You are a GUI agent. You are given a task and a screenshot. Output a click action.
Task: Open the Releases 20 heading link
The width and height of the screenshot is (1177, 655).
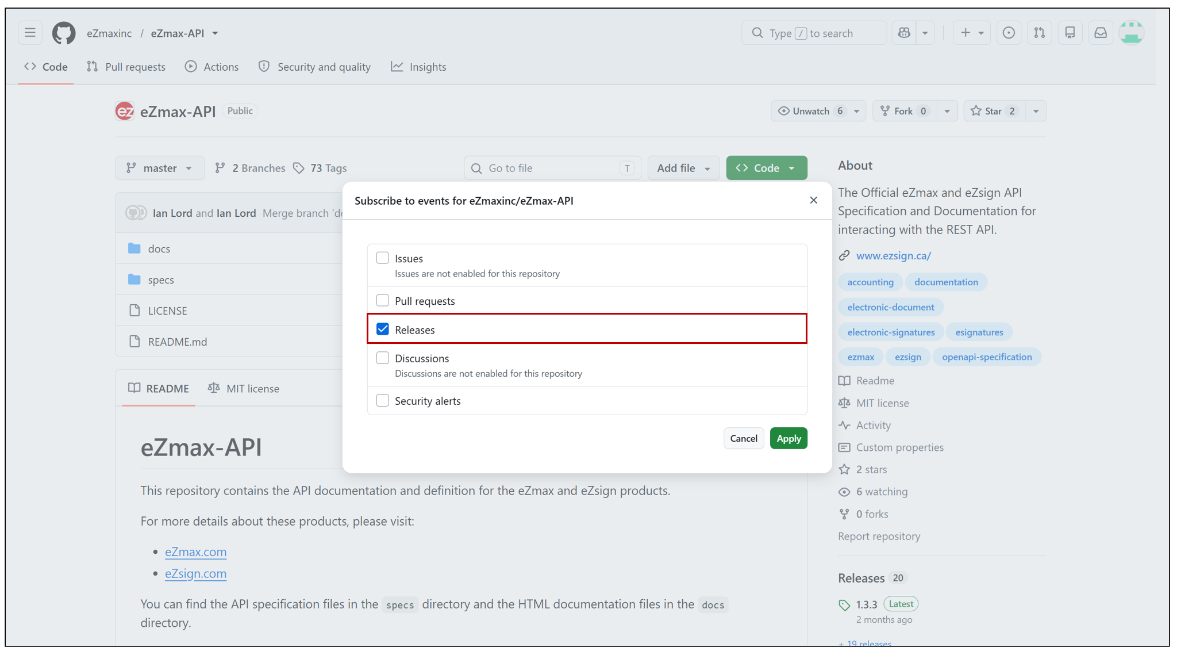coord(871,578)
